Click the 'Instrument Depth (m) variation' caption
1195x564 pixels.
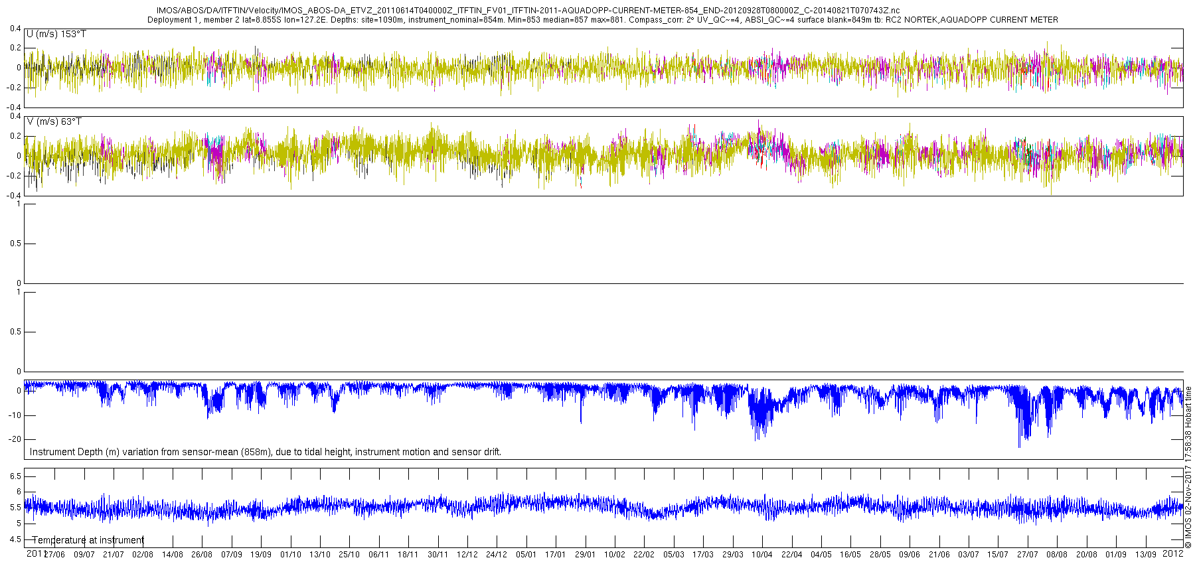(x=266, y=452)
